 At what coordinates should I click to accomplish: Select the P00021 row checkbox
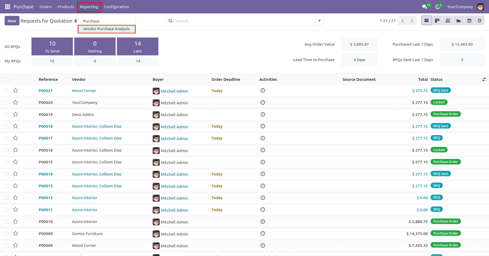pos(7,90)
